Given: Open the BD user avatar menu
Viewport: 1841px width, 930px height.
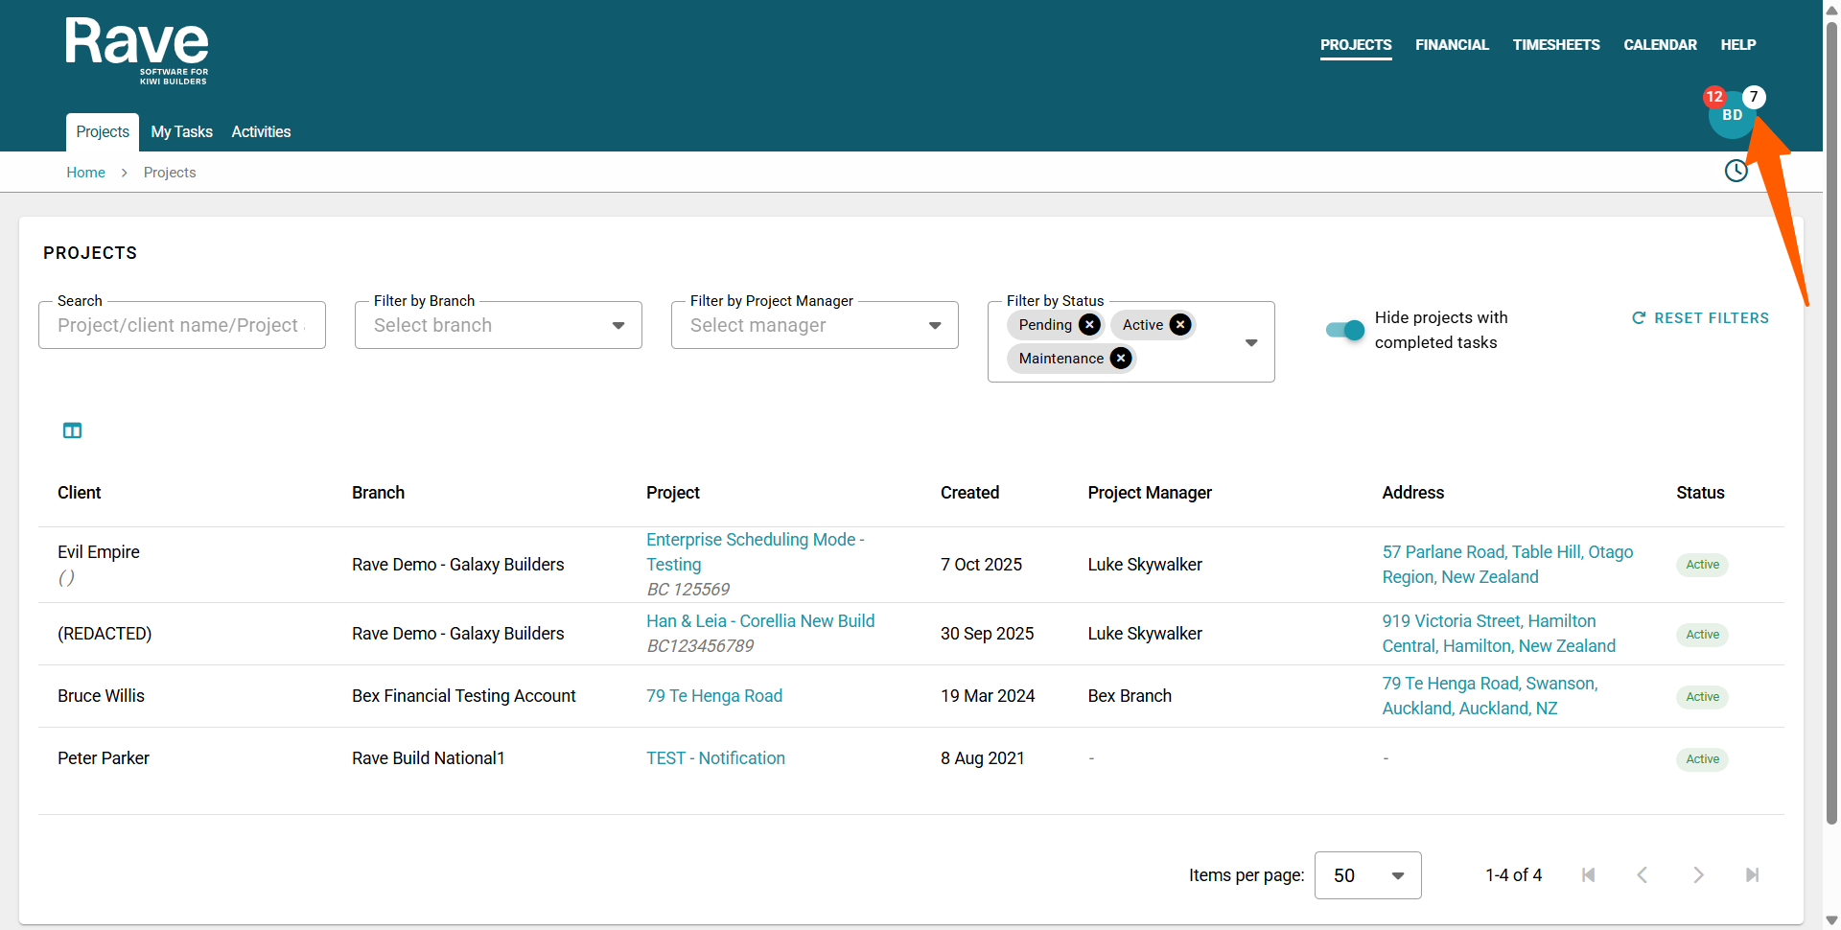Looking at the screenshot, I should (1732, 116).
